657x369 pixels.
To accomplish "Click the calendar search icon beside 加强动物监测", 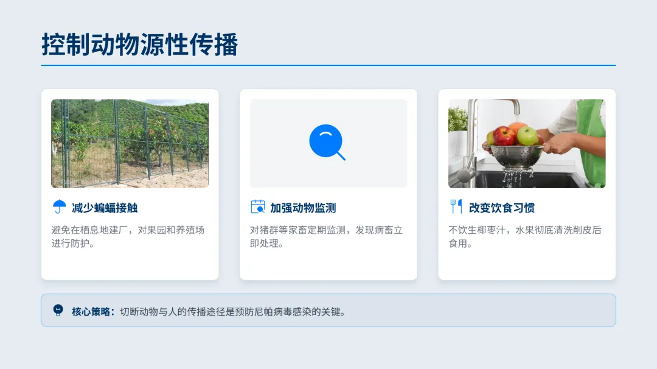I will pyautogui.click(x=258, y=207).
